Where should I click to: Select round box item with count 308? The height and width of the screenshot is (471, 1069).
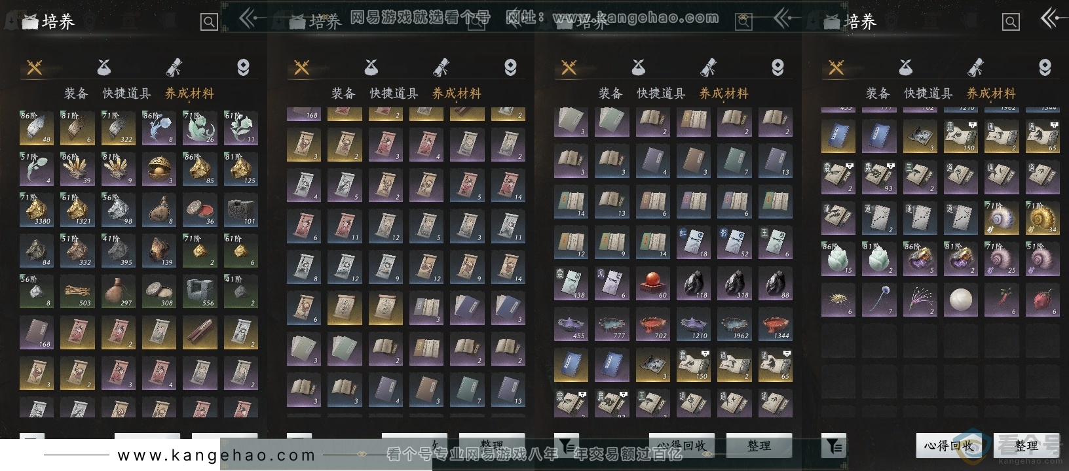[x=159, y=292]
